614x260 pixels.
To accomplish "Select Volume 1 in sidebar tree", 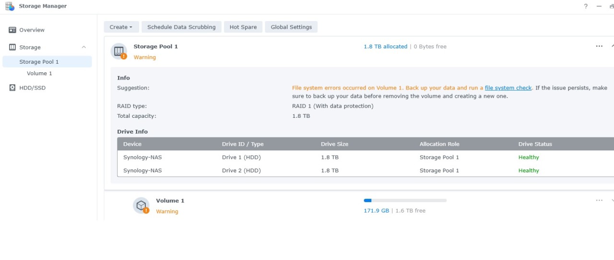I will [x=39, y=73].
